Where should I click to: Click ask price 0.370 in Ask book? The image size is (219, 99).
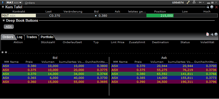pyautogui.click(x=141, y=66)
